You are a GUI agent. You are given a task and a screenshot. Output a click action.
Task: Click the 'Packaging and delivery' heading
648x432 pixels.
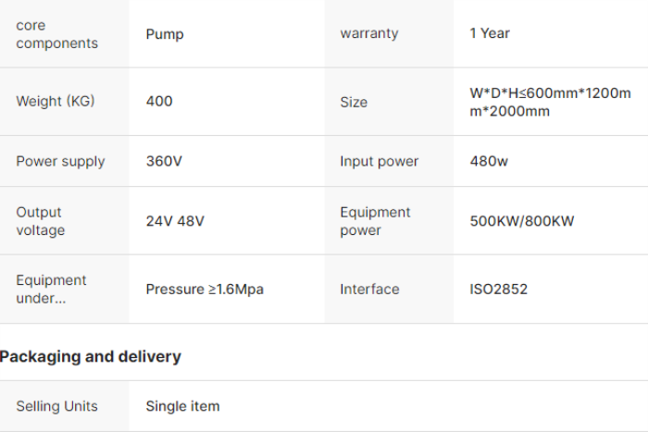point(91,356)
